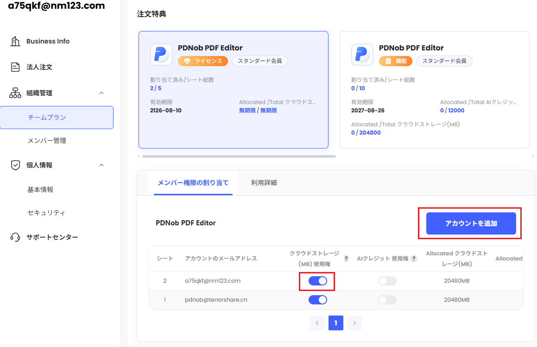Click email cell pdnob@tenorshare.cn
The width and height of the screenshot is (537, 347).
tap(216, 299)
